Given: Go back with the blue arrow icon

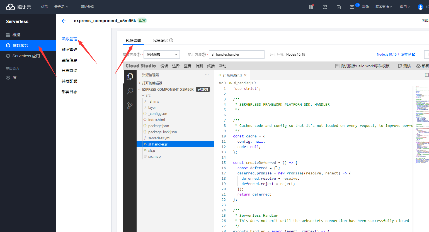Looking at the screenshot, I should coord(64,21).
